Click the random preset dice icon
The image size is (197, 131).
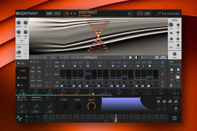point(67,13)
